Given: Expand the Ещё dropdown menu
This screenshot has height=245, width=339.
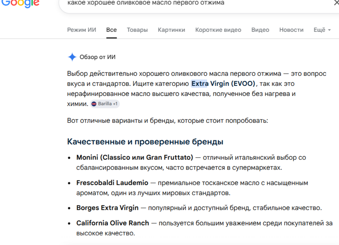Looking at the screenshot, I should (322, 30).
